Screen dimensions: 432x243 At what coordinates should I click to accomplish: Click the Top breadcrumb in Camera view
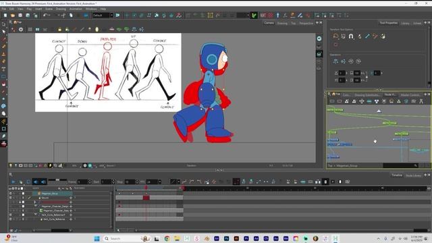click(x=20, y=22)
